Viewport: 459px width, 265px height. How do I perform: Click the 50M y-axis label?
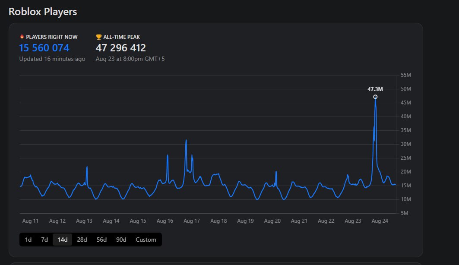pyautogui.click(x=406, y=89)
